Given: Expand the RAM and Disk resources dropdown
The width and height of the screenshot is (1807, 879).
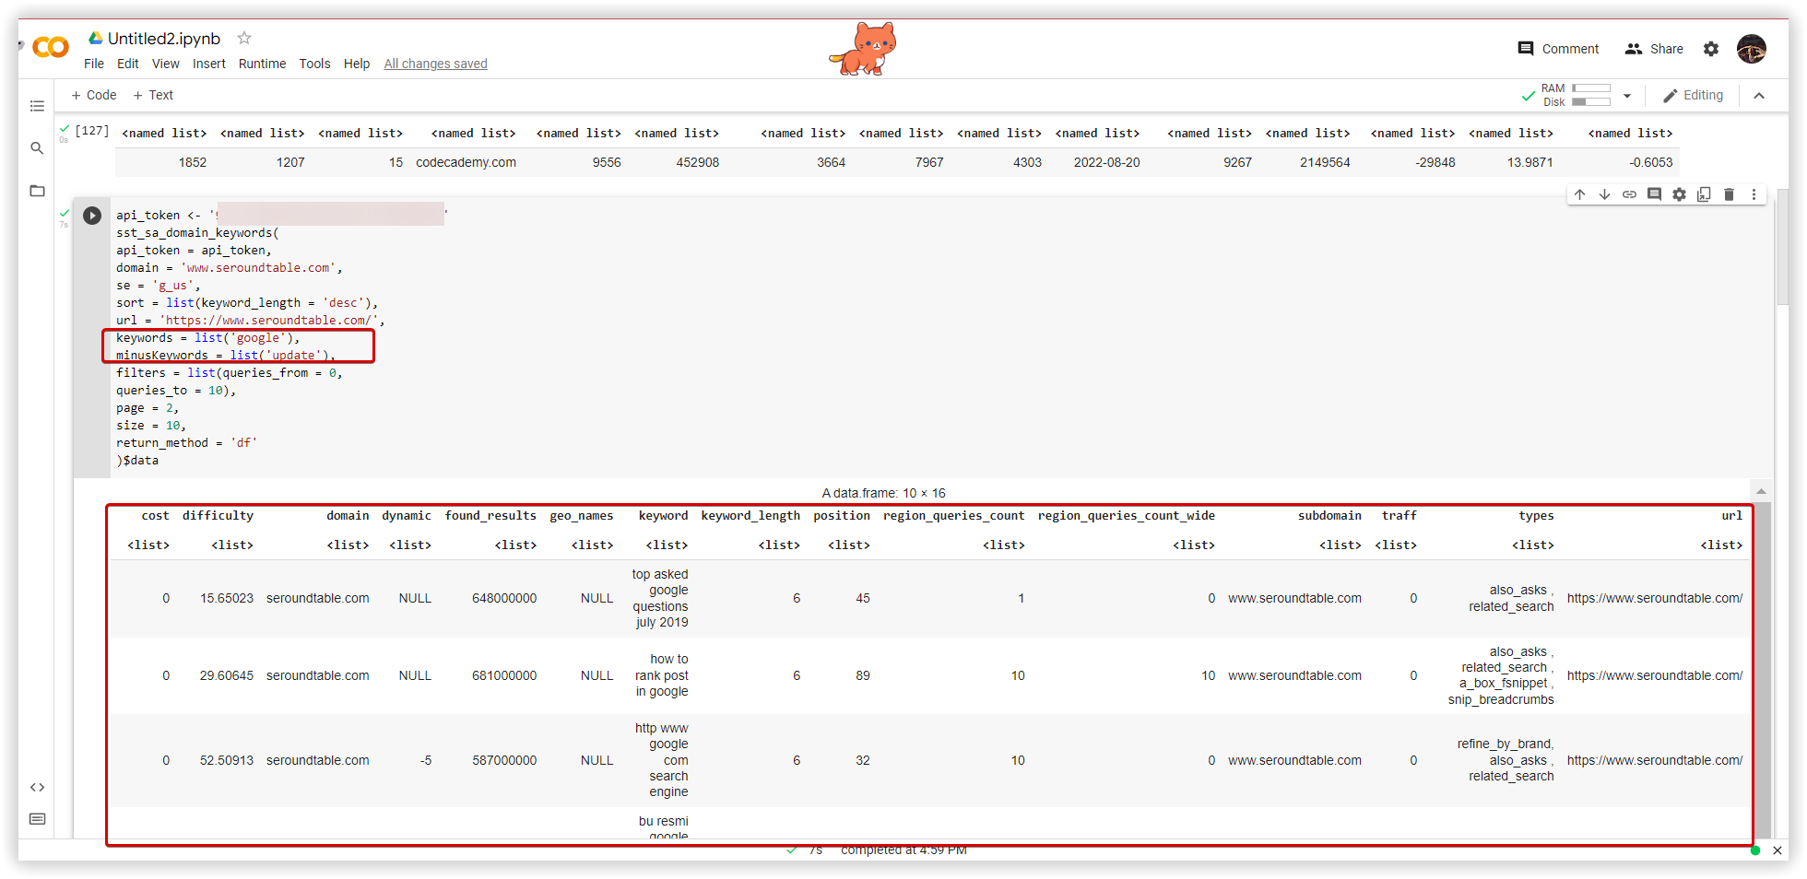Looking at the screenshot, I should coord(1626,94).
